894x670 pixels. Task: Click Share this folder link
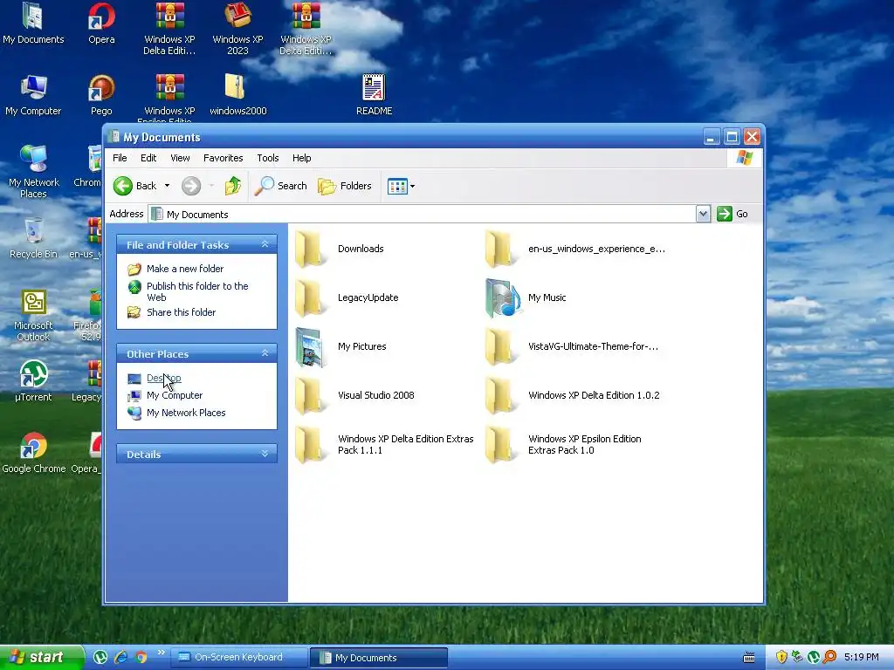pos(181,312)
